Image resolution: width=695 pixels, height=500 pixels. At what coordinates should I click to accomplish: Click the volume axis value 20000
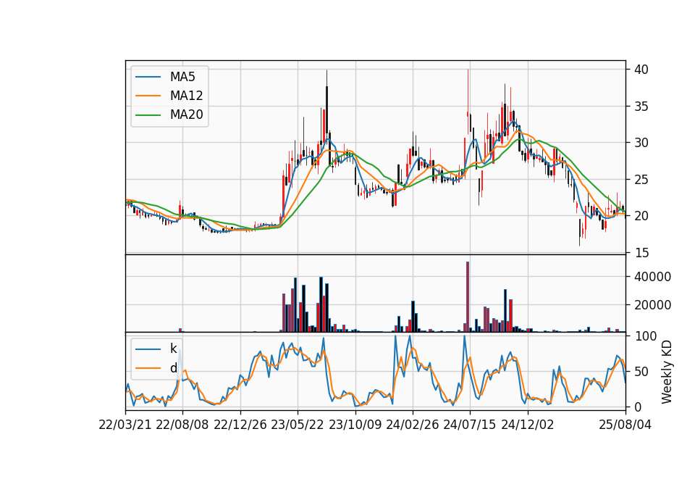652,305
